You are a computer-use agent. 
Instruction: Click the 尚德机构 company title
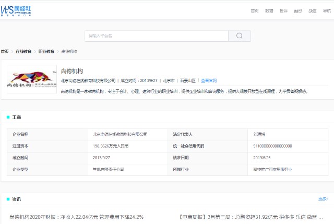pos(72,71)
